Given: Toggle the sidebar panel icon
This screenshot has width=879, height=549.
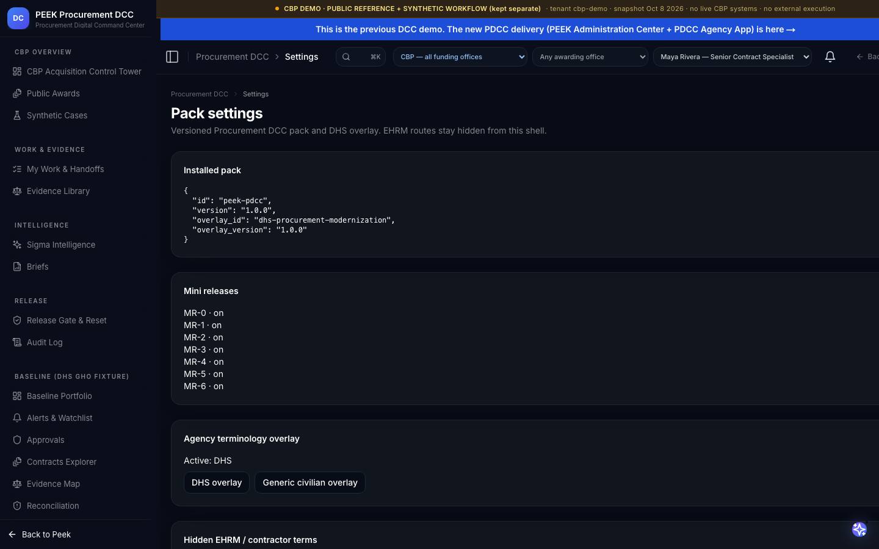Looking at the screenshot, I should pyautogui.click(x=172, y=57).
